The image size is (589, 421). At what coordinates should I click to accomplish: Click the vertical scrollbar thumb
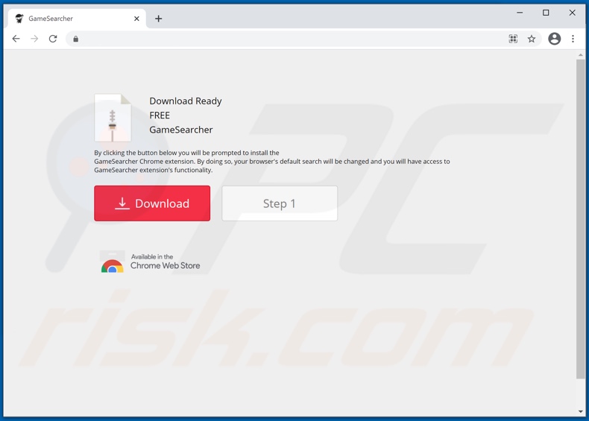point(580,219)
